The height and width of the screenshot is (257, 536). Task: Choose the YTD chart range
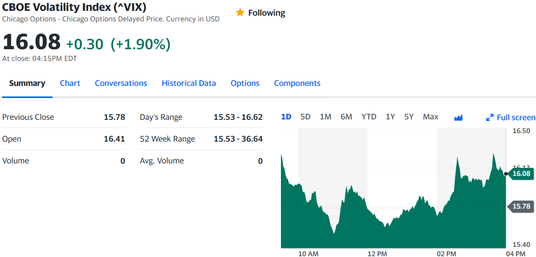point(369,117)
